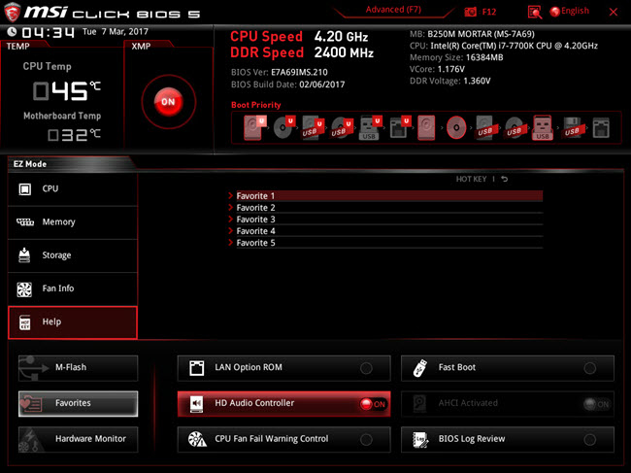Select the Memory tab in sidebar

(x=73, y=222)
